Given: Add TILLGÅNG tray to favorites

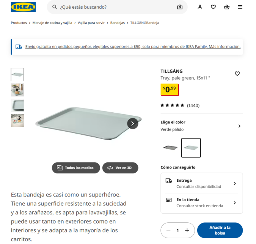Looking at the screenshot, I should point(237,74).
